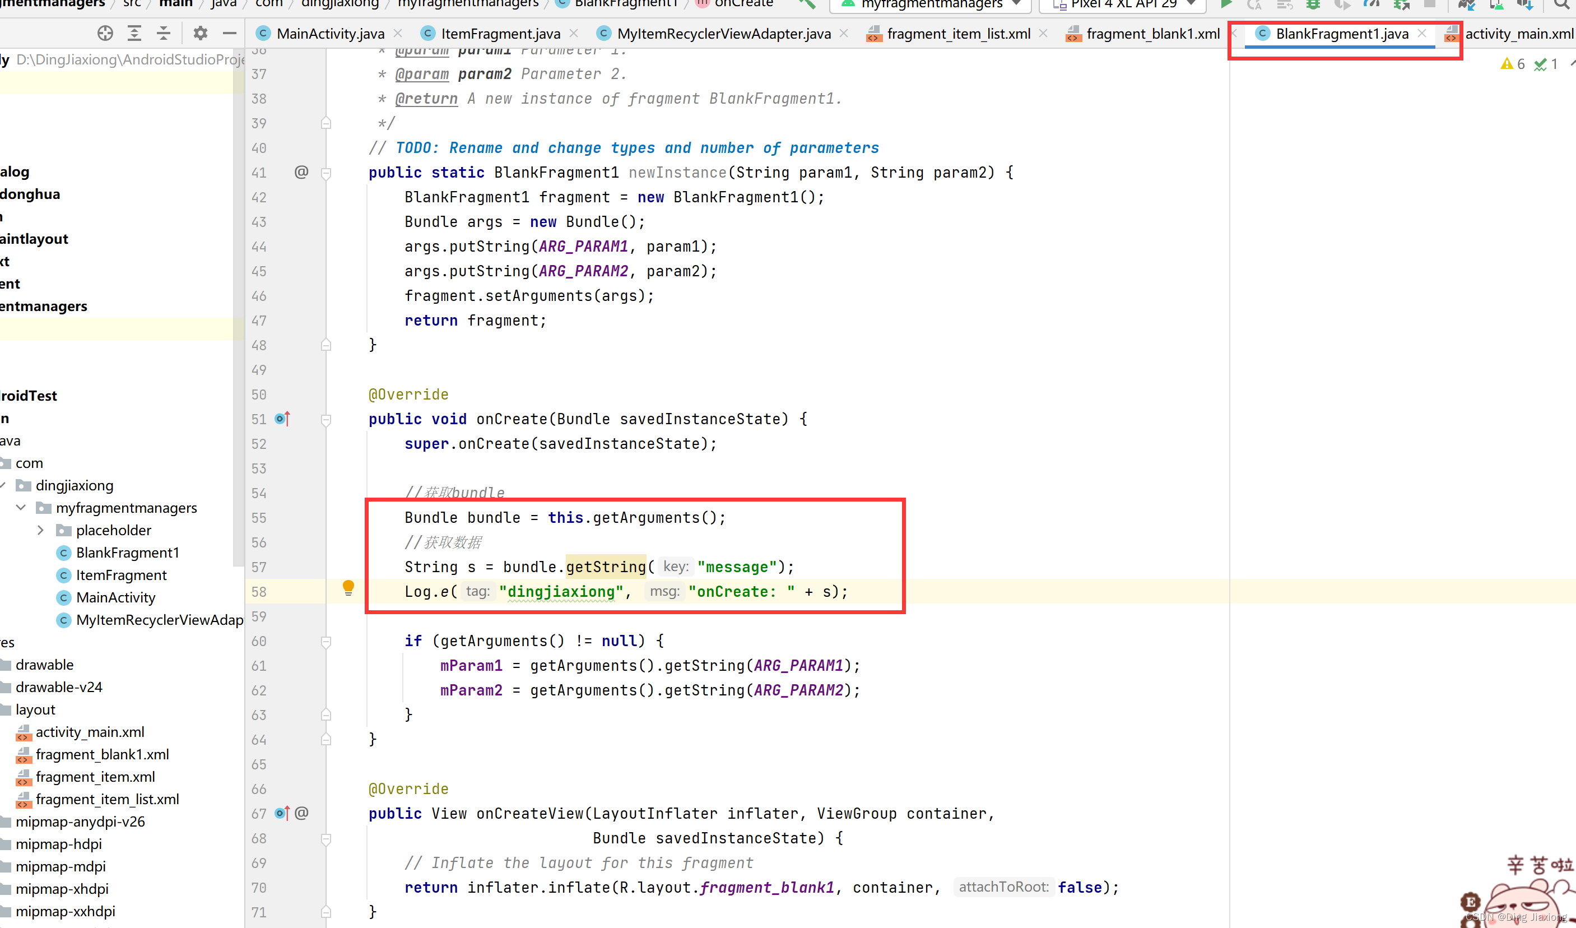Close the ItemFragment.java tab

(574, 33)
